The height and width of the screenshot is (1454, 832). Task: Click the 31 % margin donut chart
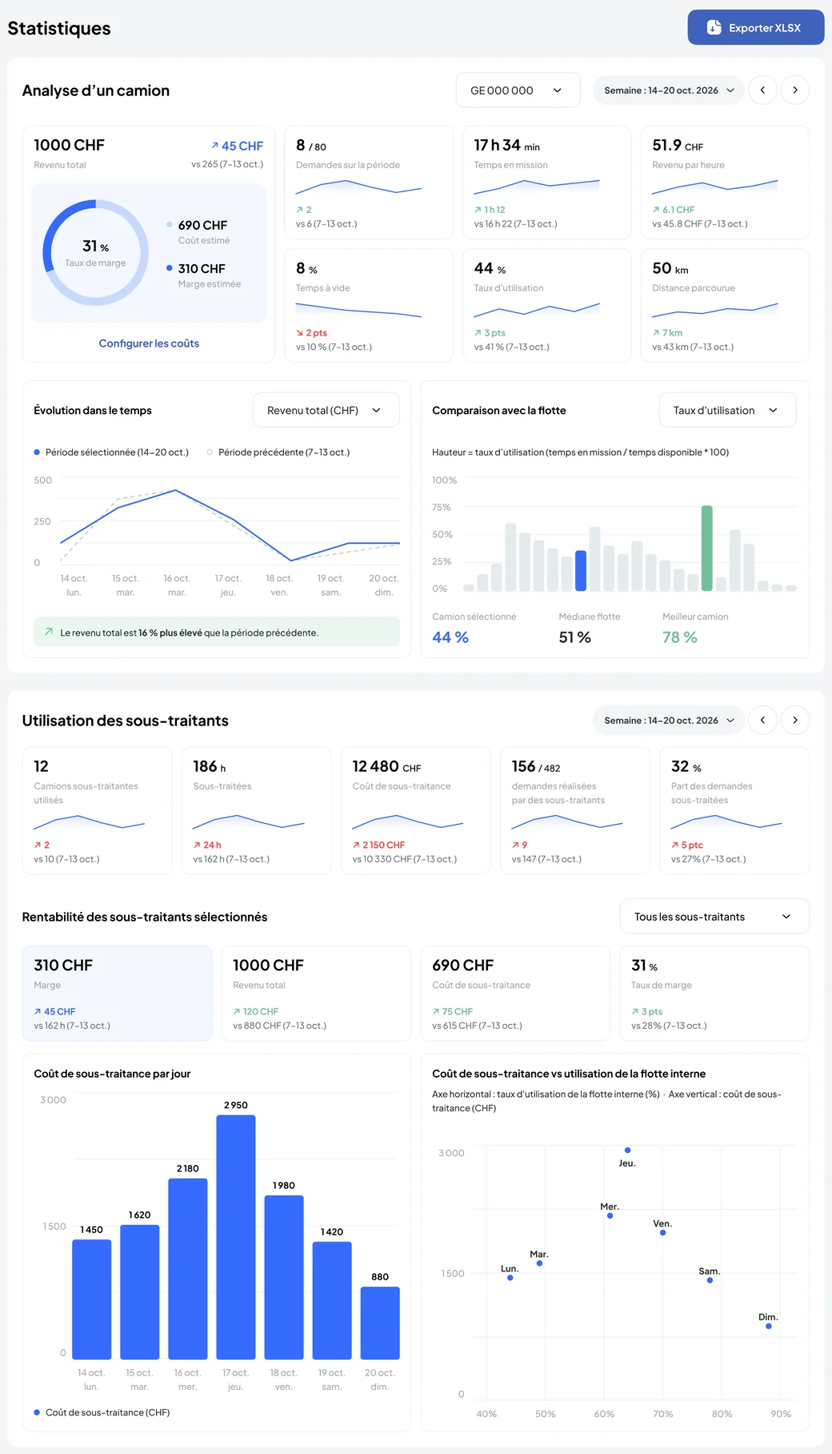(95, 253)
